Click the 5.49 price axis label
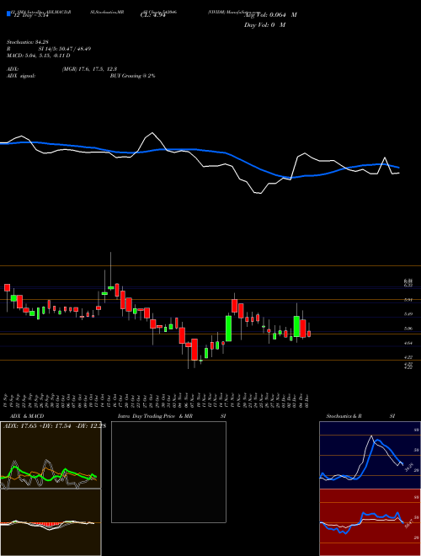Image resolution: width=421 pixels, height=556 pixels. (x=408, y=314)
